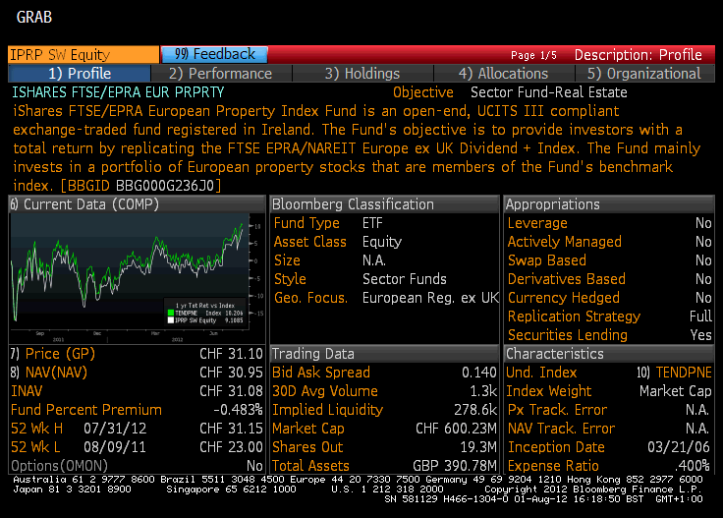Click the Options(OMON) row

[x=137, y=466]
